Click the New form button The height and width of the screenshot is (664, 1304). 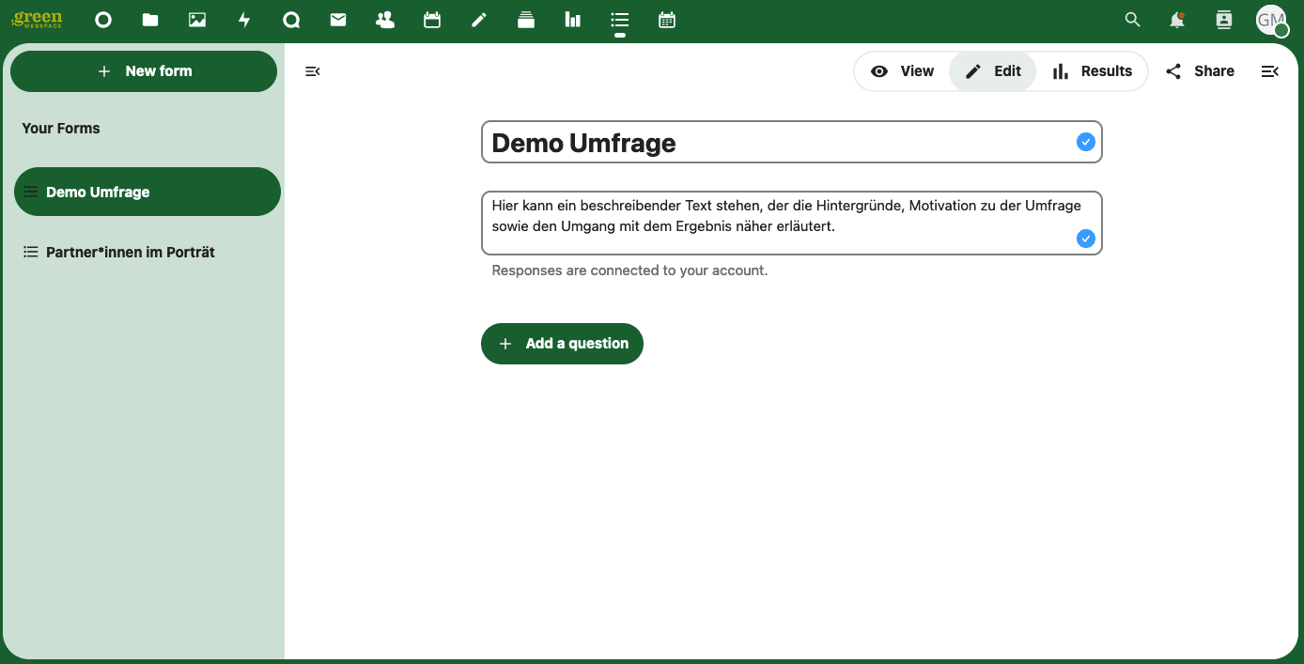[x=144, y=71]
